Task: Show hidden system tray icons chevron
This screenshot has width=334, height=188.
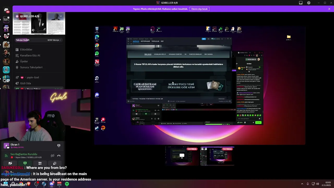Action: tap(302, 184)
